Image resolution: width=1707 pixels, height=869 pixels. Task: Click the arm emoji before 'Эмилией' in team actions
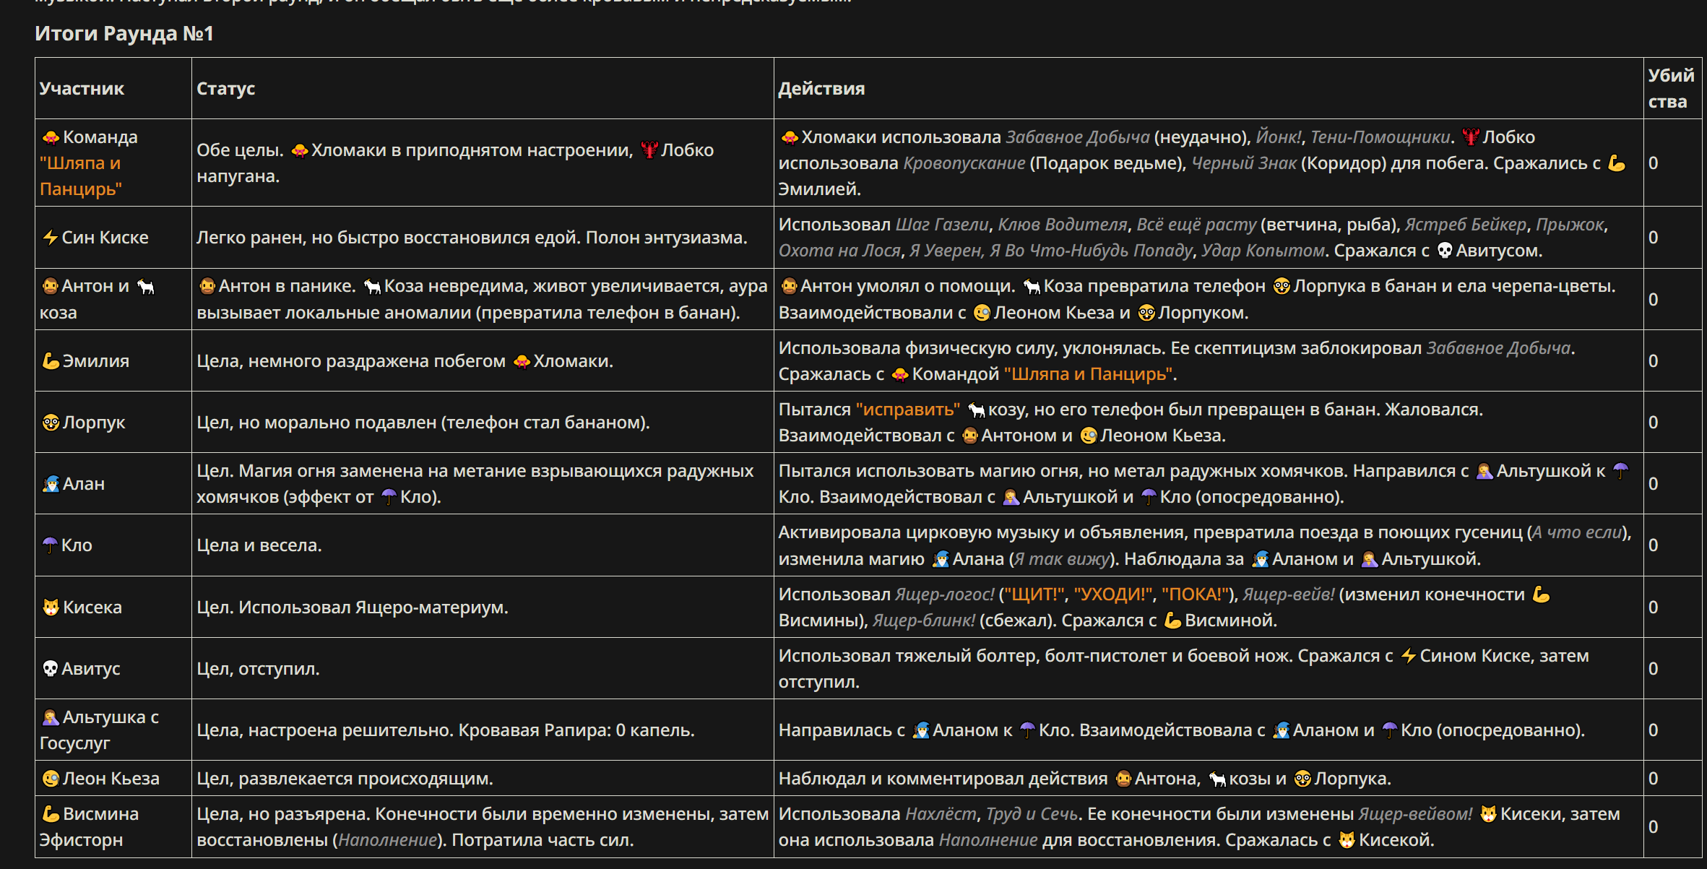1617,163
